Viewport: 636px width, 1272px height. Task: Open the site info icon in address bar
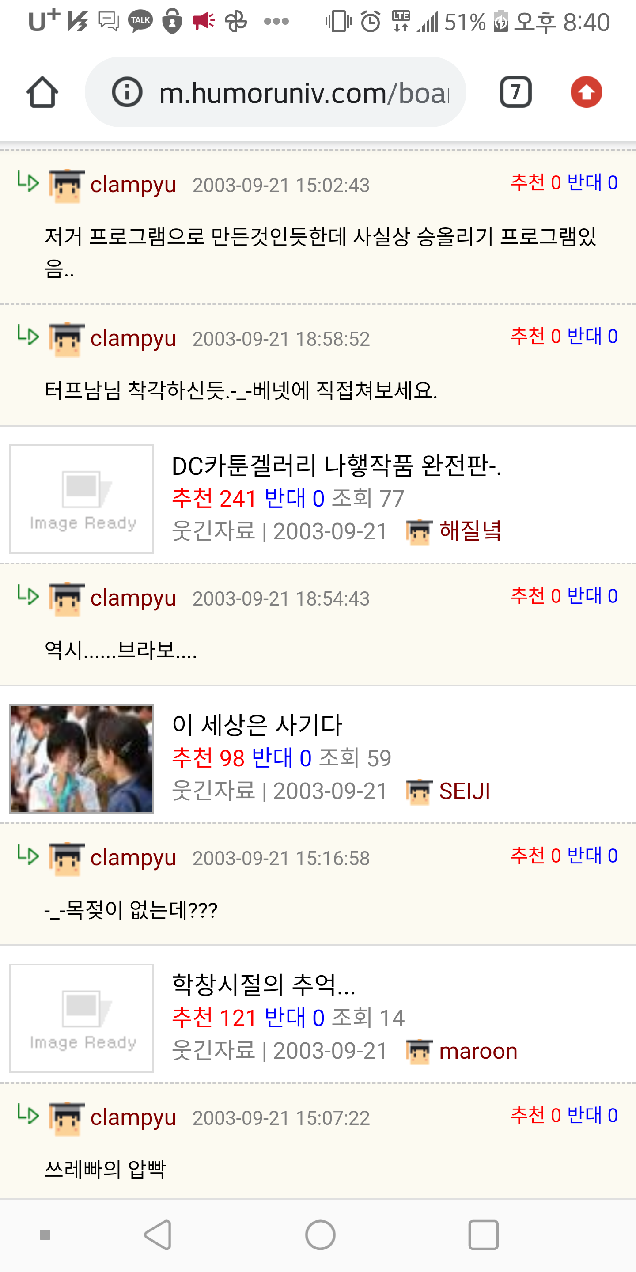point(127,92)
